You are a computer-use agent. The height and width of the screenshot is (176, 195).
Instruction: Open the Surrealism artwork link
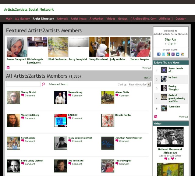pos(174,107)
